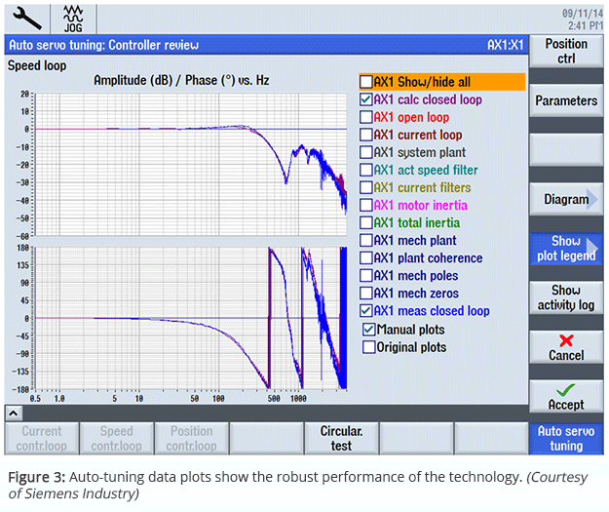Show AX1 act speed filter plot

coord(365,170)
